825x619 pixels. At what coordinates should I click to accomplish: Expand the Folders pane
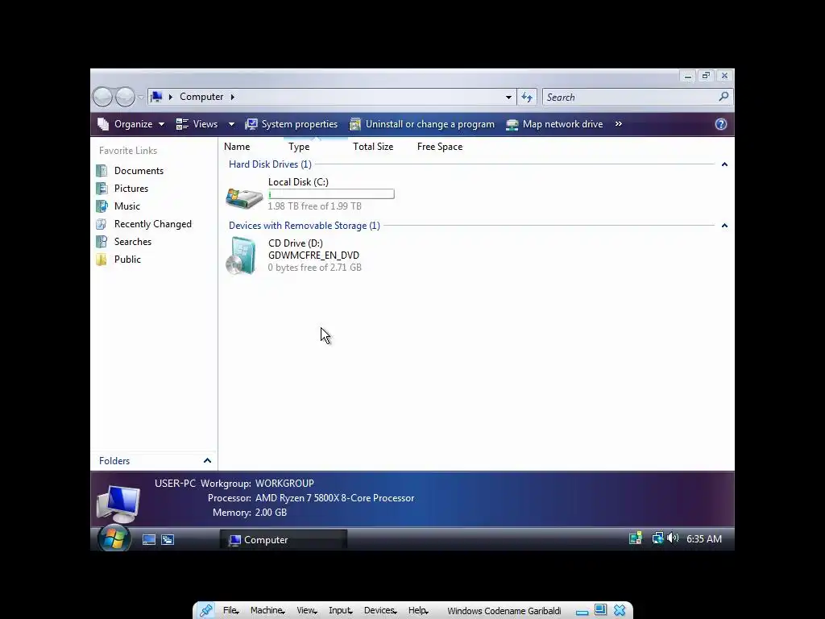(x=207, y=461)
